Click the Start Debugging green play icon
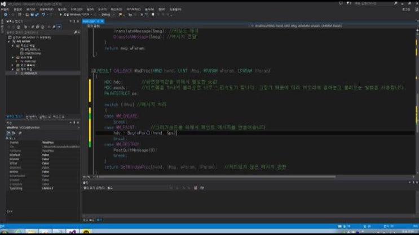This screenshot has height=235, width=419. click(x=60, y=14)
